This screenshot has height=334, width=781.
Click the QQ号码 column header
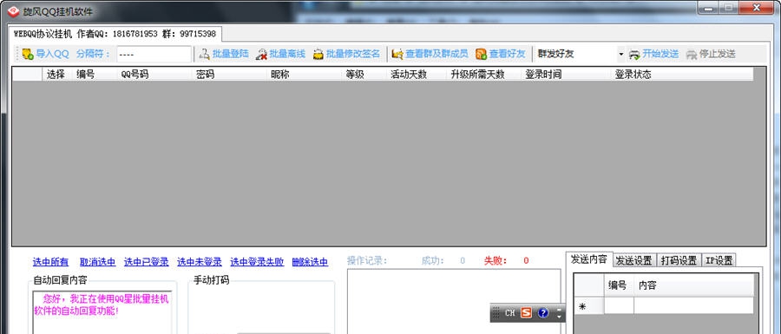pos(154,75)
